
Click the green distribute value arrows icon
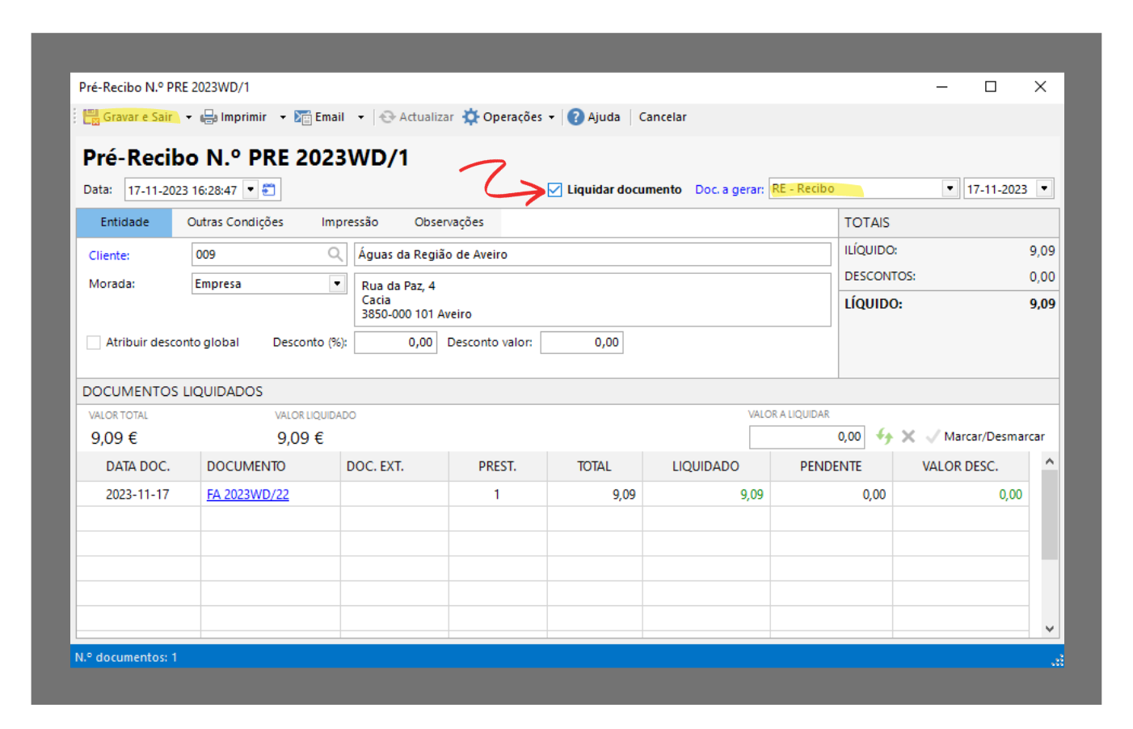pos(884,436)
